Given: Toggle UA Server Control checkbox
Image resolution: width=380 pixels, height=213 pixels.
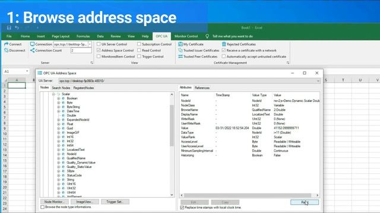Looking at the screenshot, I should 99,44.
